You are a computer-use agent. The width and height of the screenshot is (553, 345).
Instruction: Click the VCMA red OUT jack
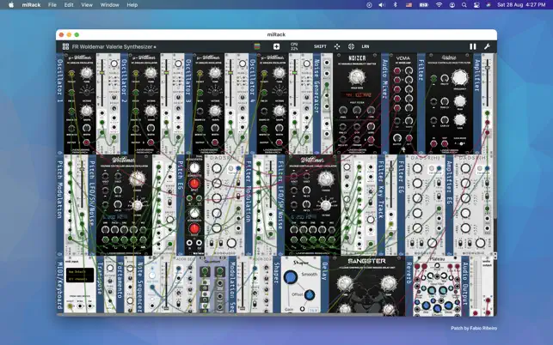pyautogui.click(x=409, y=137)
